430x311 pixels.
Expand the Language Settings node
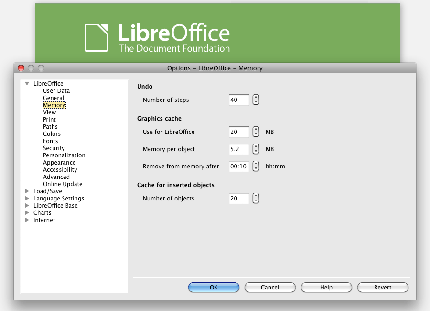pos(27,198)
